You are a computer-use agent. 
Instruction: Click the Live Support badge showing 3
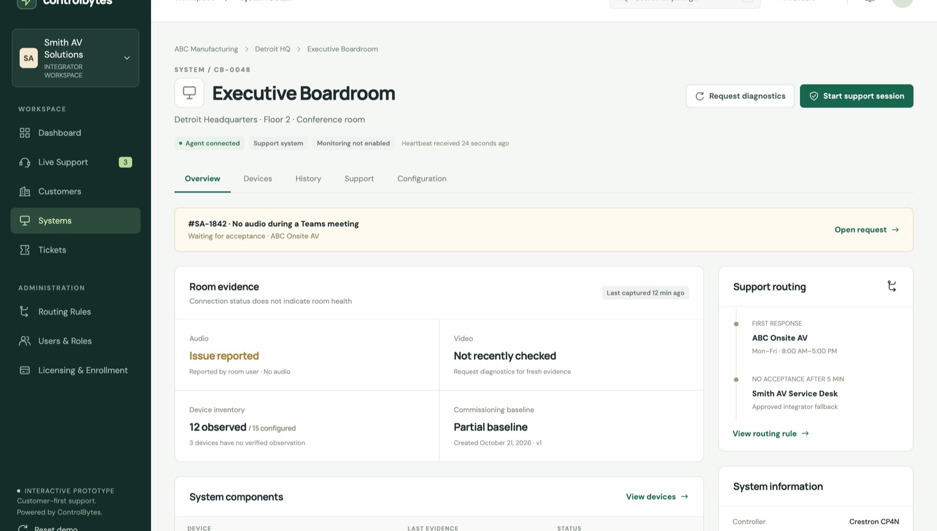pos(125,162)
